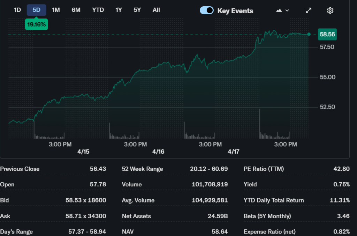This screenshot has height=236, width=357.
Task: Click the 4/17 date label
Action: (x=234, y=152)
